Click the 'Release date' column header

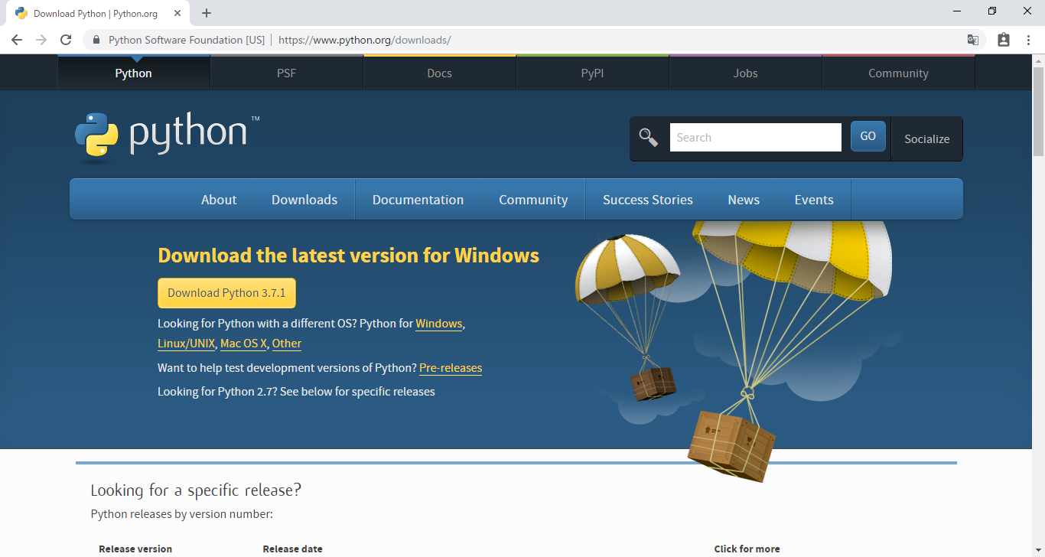(292, 549)
